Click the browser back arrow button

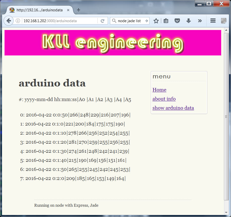(x=9, y=21)
